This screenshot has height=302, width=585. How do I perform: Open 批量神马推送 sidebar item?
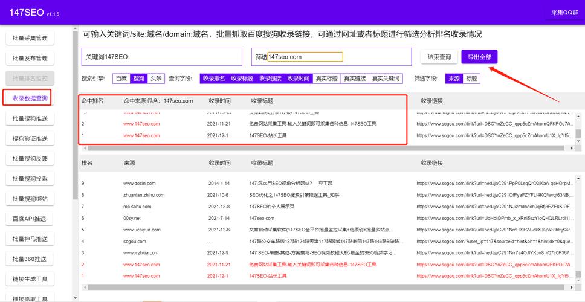tap(30, 239)
